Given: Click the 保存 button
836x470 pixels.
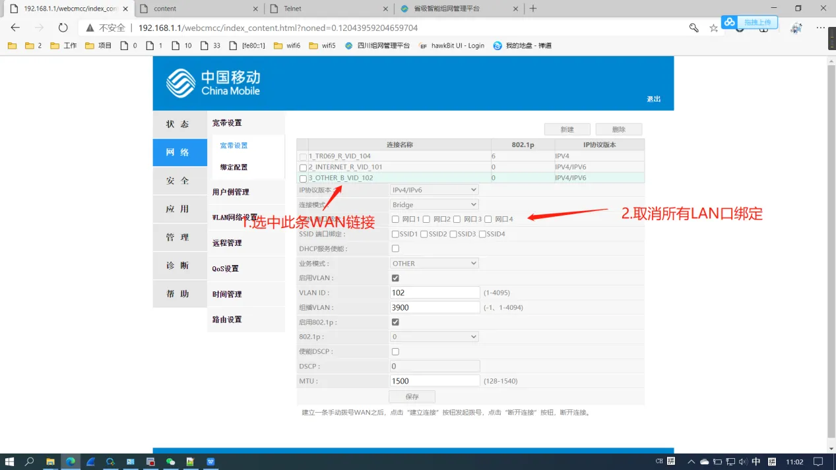Looking at the screenshot, I should coord(412,397).
